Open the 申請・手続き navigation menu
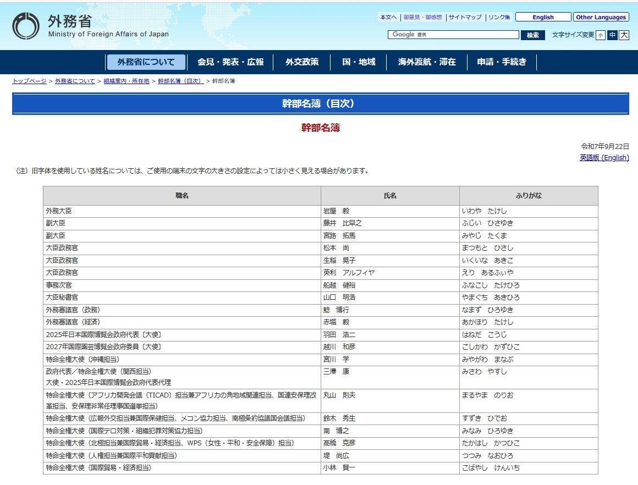Viewport: 638px width, 485px height. coord(502,62)
